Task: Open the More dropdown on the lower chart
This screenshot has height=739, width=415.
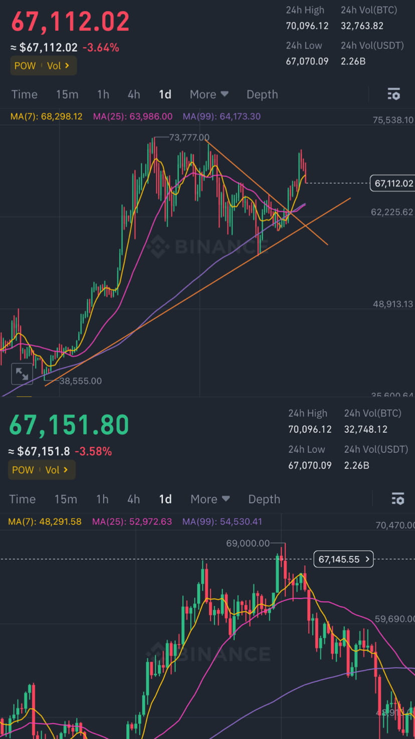Action: click(x=210, y=499)
